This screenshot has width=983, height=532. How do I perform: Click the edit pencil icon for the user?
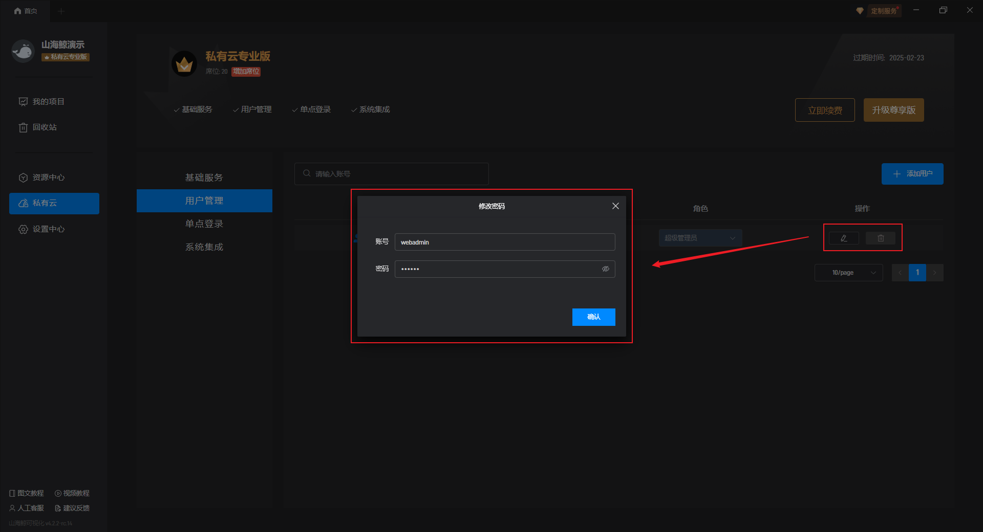(x=844, y=238)
